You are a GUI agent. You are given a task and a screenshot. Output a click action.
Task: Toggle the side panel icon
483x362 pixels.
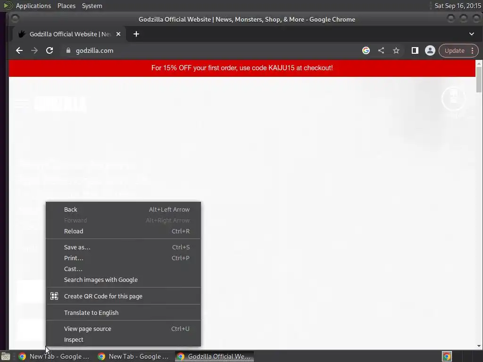click(415, 50)
